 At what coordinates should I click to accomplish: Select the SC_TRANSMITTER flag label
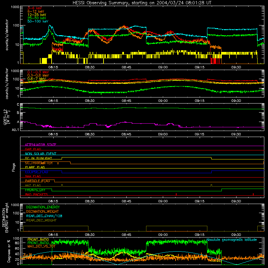click(39, 163)
